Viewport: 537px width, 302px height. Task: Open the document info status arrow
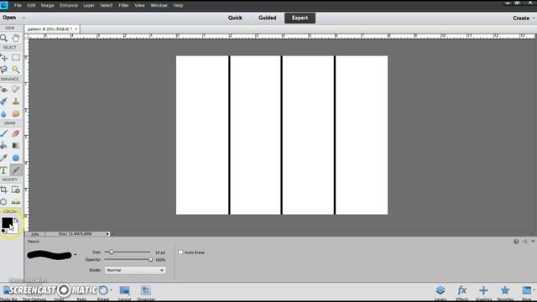pos(107,234)
